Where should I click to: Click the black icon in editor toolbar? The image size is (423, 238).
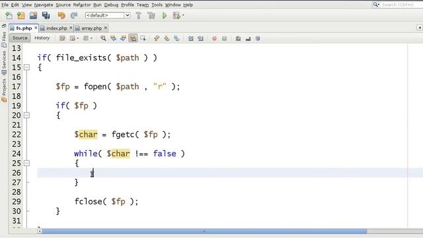click(x=248, y=38)
